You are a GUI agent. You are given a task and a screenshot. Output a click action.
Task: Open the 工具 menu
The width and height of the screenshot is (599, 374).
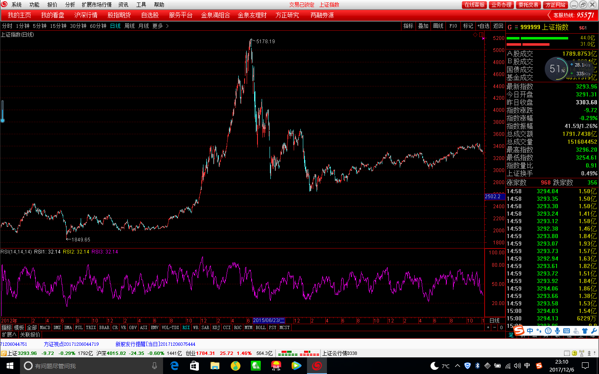coord(141,5)
